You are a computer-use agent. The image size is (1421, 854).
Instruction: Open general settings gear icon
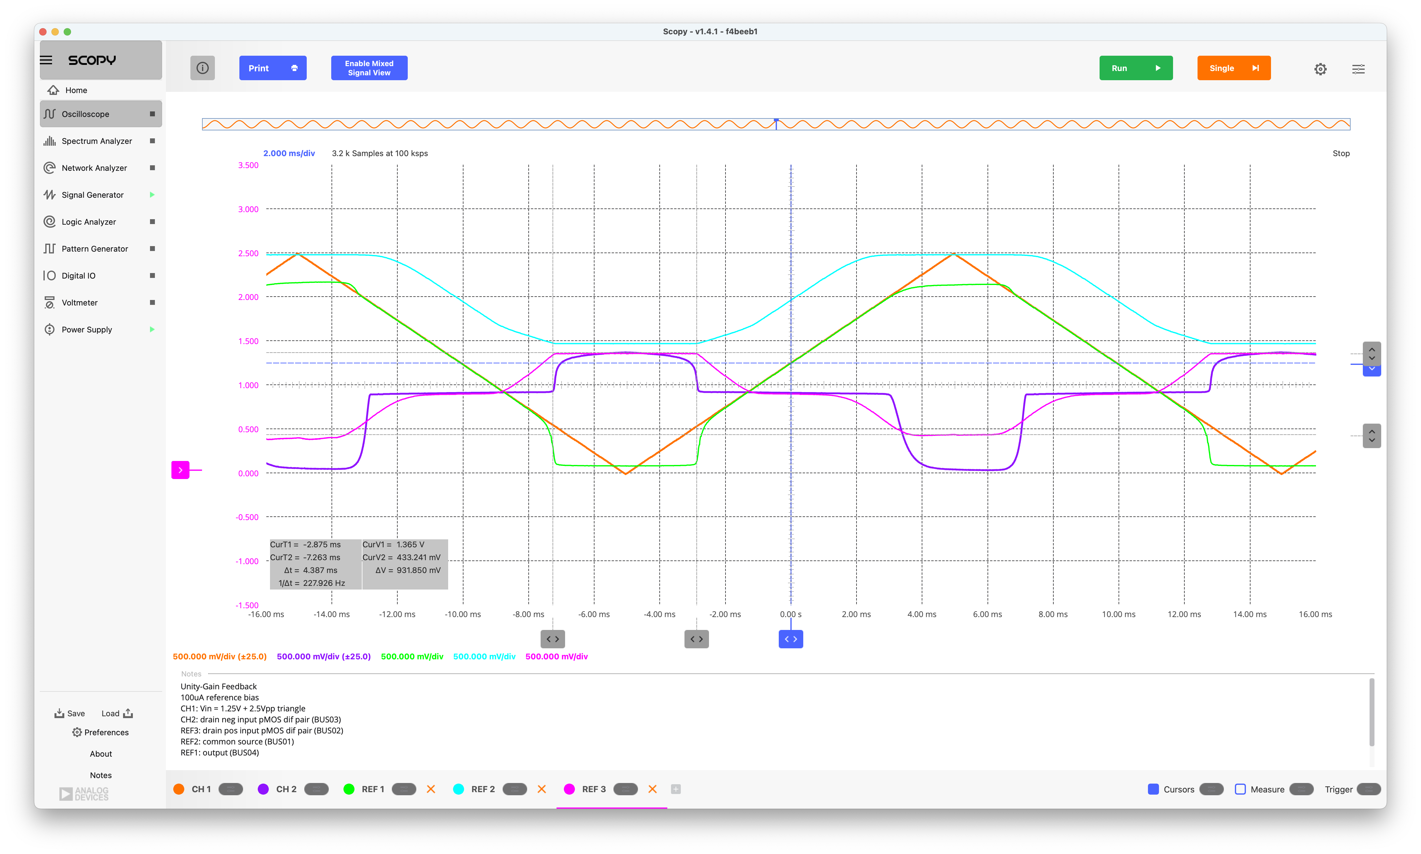point(1320,69)
